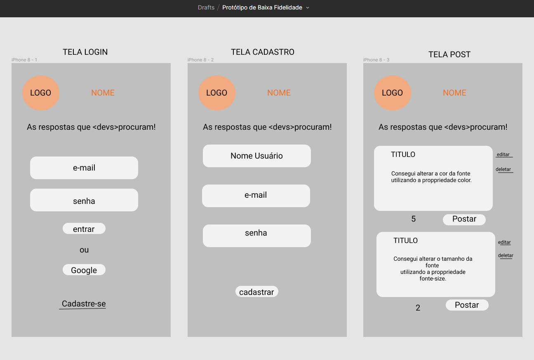Click the Drafts breadcrumb
Viewport: 534px width, 360px height.
click(206, 7)
